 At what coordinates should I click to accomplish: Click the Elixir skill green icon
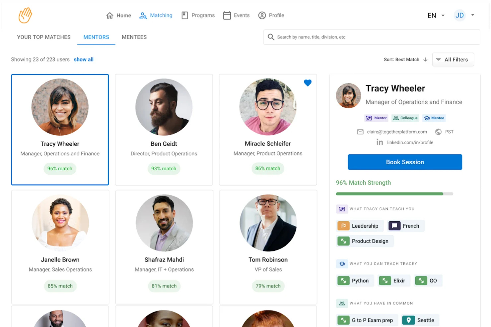385,281
